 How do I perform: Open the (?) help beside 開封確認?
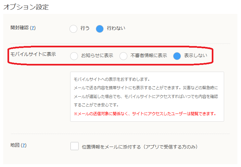(x=32, y=28)
